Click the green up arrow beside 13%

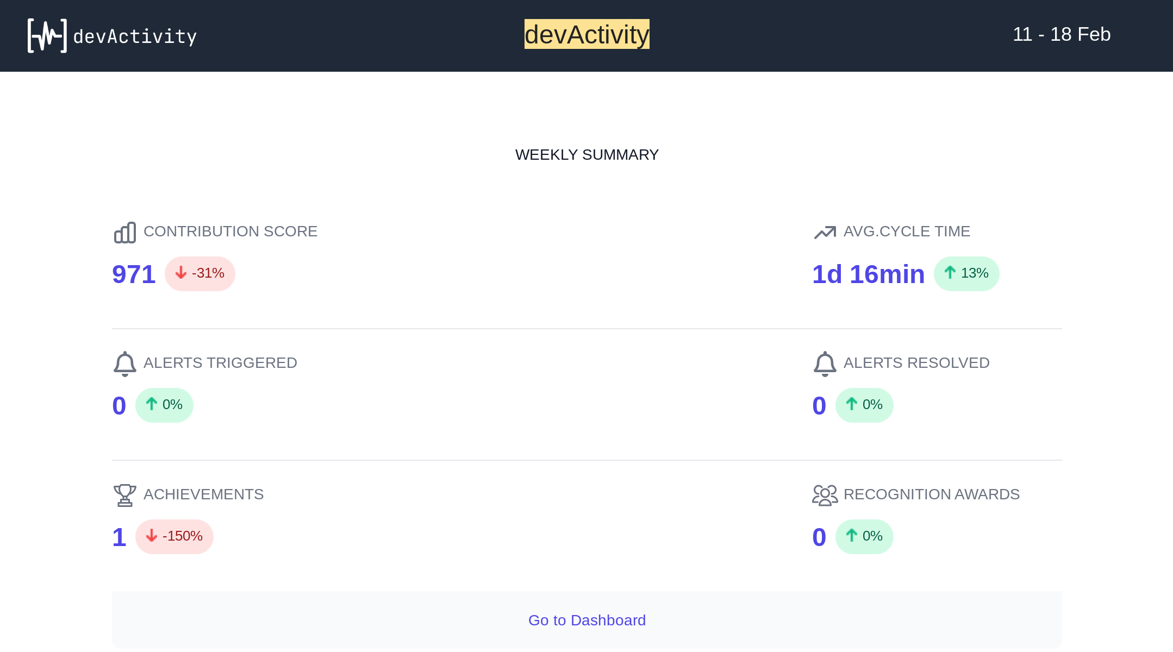[950, 273]
